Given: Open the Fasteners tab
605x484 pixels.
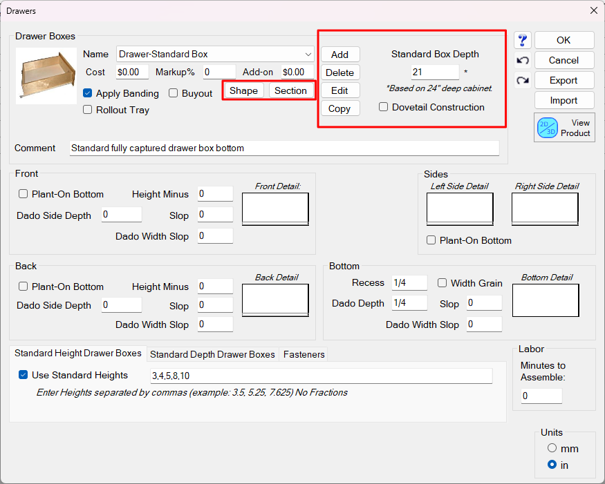Looking at the screenshot, I should pyautogui.click(x=304, y=354).
